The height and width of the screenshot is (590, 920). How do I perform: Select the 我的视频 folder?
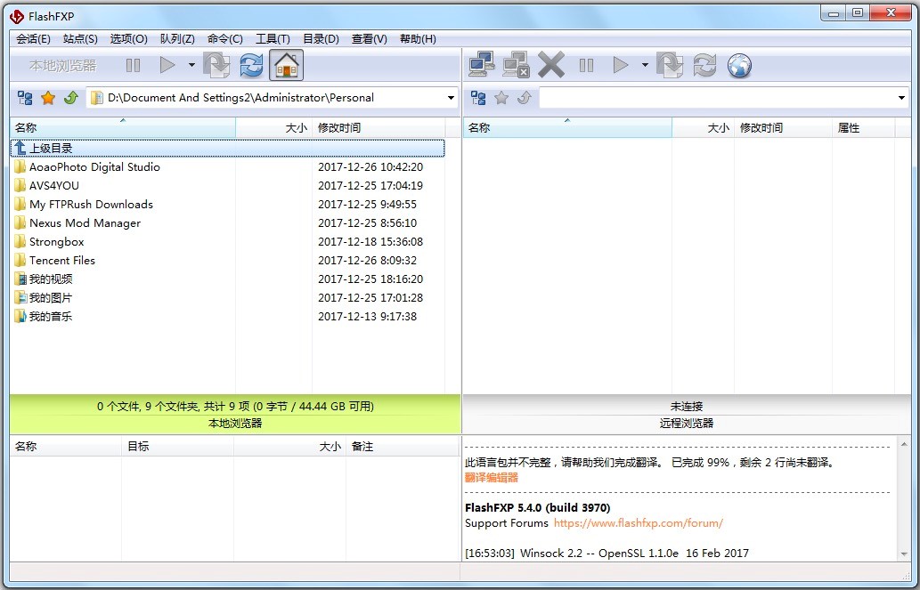pos(228,279)
